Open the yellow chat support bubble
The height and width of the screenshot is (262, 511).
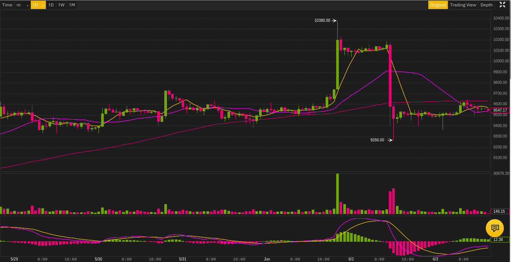[495, 228]
